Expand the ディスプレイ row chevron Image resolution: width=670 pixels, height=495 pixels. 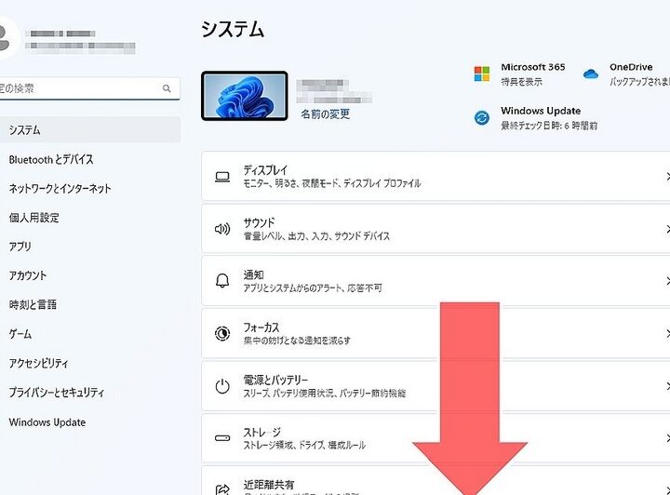point(666,177)
